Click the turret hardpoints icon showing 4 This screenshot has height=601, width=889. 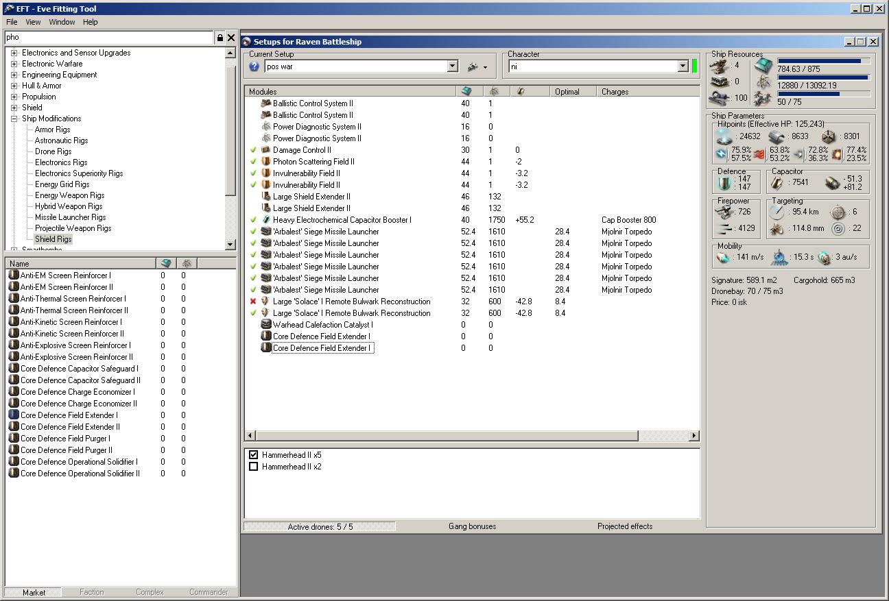tap(720, 65)
